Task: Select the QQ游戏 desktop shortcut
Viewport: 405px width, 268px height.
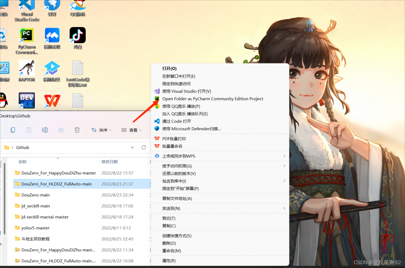Action: pyautogui.click(x=78, y=9)
